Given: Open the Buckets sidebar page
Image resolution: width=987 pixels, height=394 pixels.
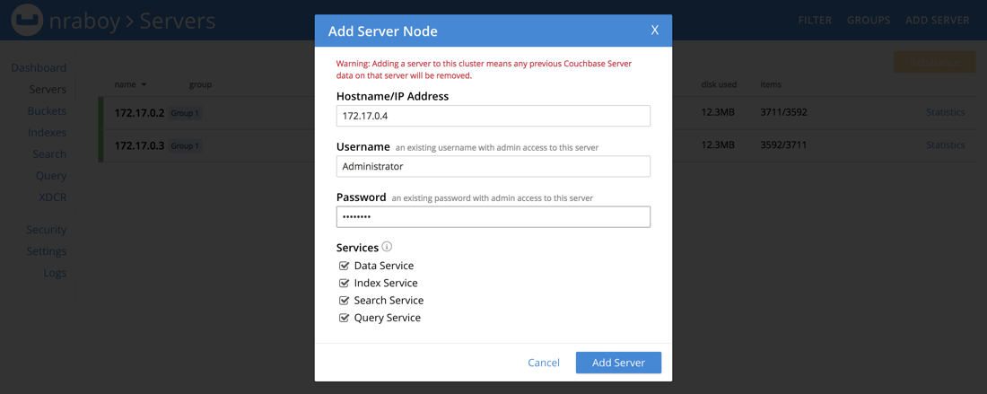Looking at the screenshot, I should (x=47, y=111).
